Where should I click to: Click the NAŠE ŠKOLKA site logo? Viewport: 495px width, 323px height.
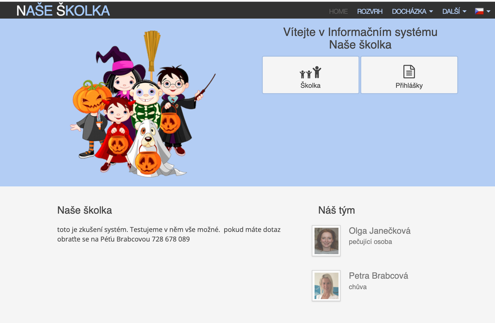pos(63,10)
